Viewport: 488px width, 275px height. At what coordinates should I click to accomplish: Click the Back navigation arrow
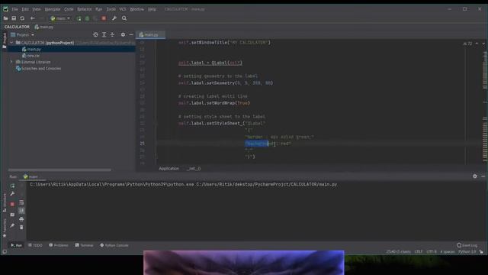click(32, 18)
